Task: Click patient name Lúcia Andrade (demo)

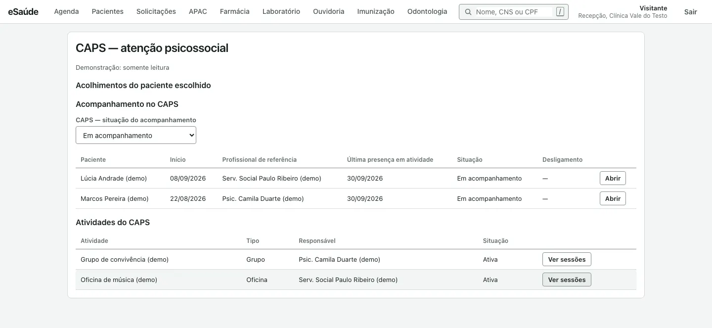Action: 114,178
